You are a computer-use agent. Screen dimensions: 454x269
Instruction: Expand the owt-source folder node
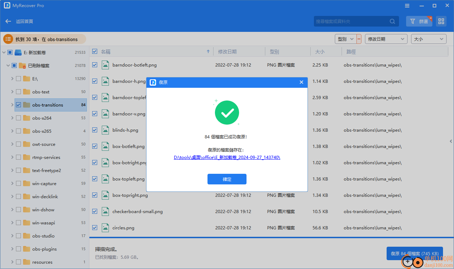12,144
